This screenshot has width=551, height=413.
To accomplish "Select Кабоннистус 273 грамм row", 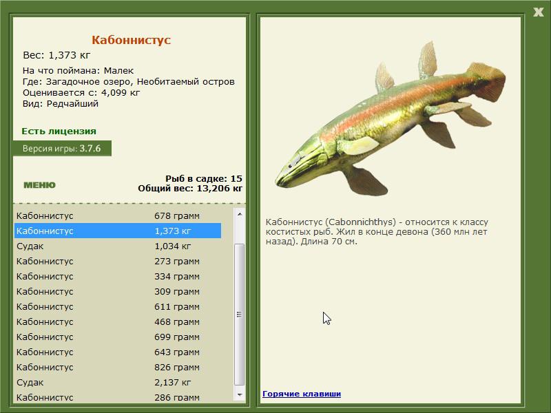I will 118,261.
